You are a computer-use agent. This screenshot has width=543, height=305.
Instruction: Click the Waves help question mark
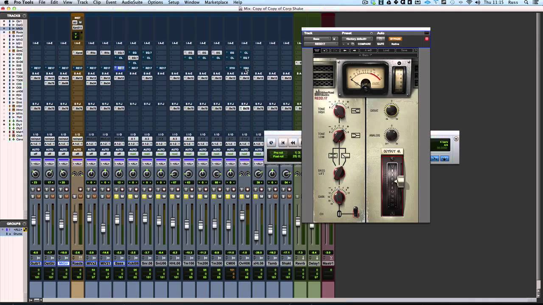point(415,50)
